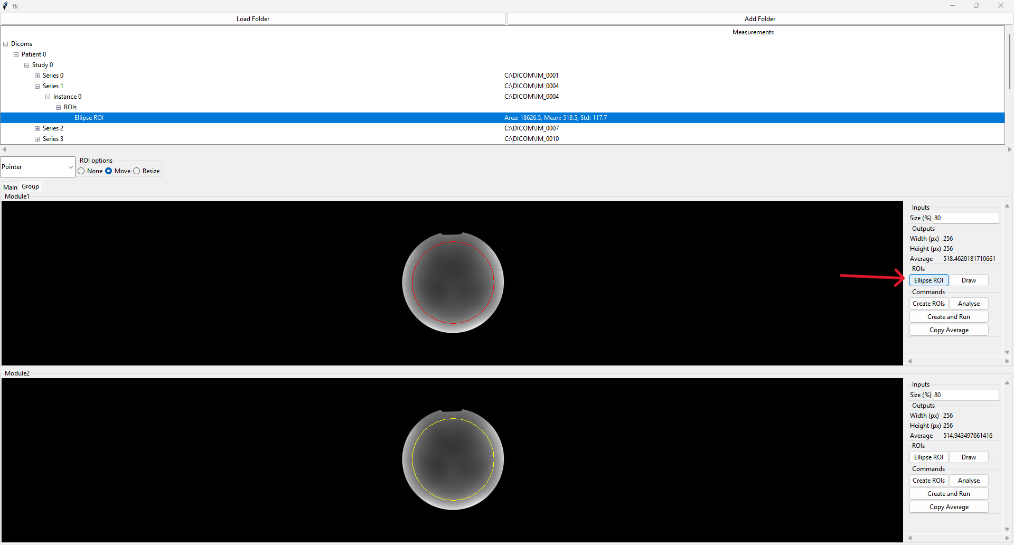This screenshot has width=1014, height=545.
Task: Click Module2 Copy Average button
Action: (949, 507)
